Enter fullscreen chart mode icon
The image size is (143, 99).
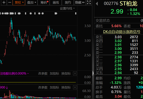coord(89,2)
